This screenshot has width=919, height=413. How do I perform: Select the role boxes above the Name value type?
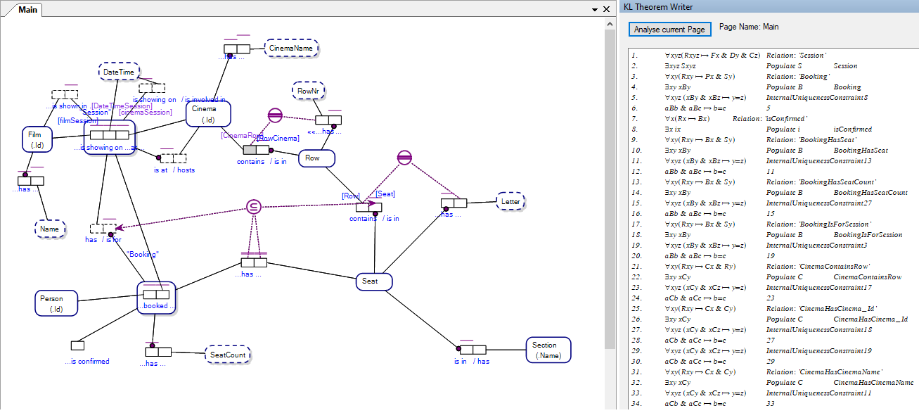coord(31,181)
